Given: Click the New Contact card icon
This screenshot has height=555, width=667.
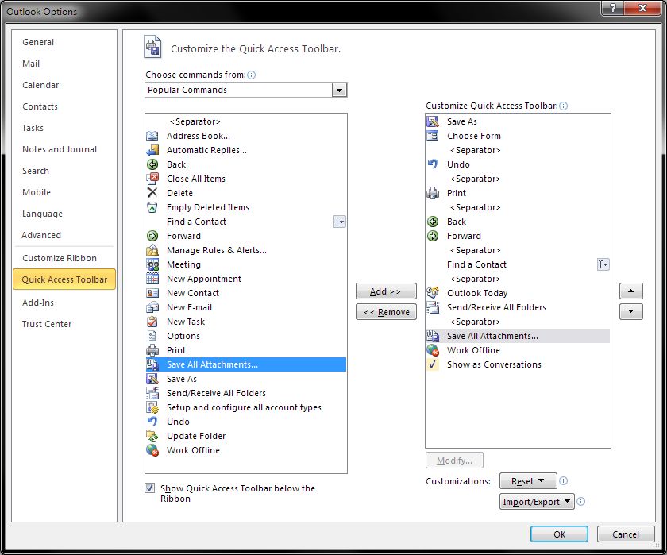Looking at the screenshot, I should tap(152, 293).
